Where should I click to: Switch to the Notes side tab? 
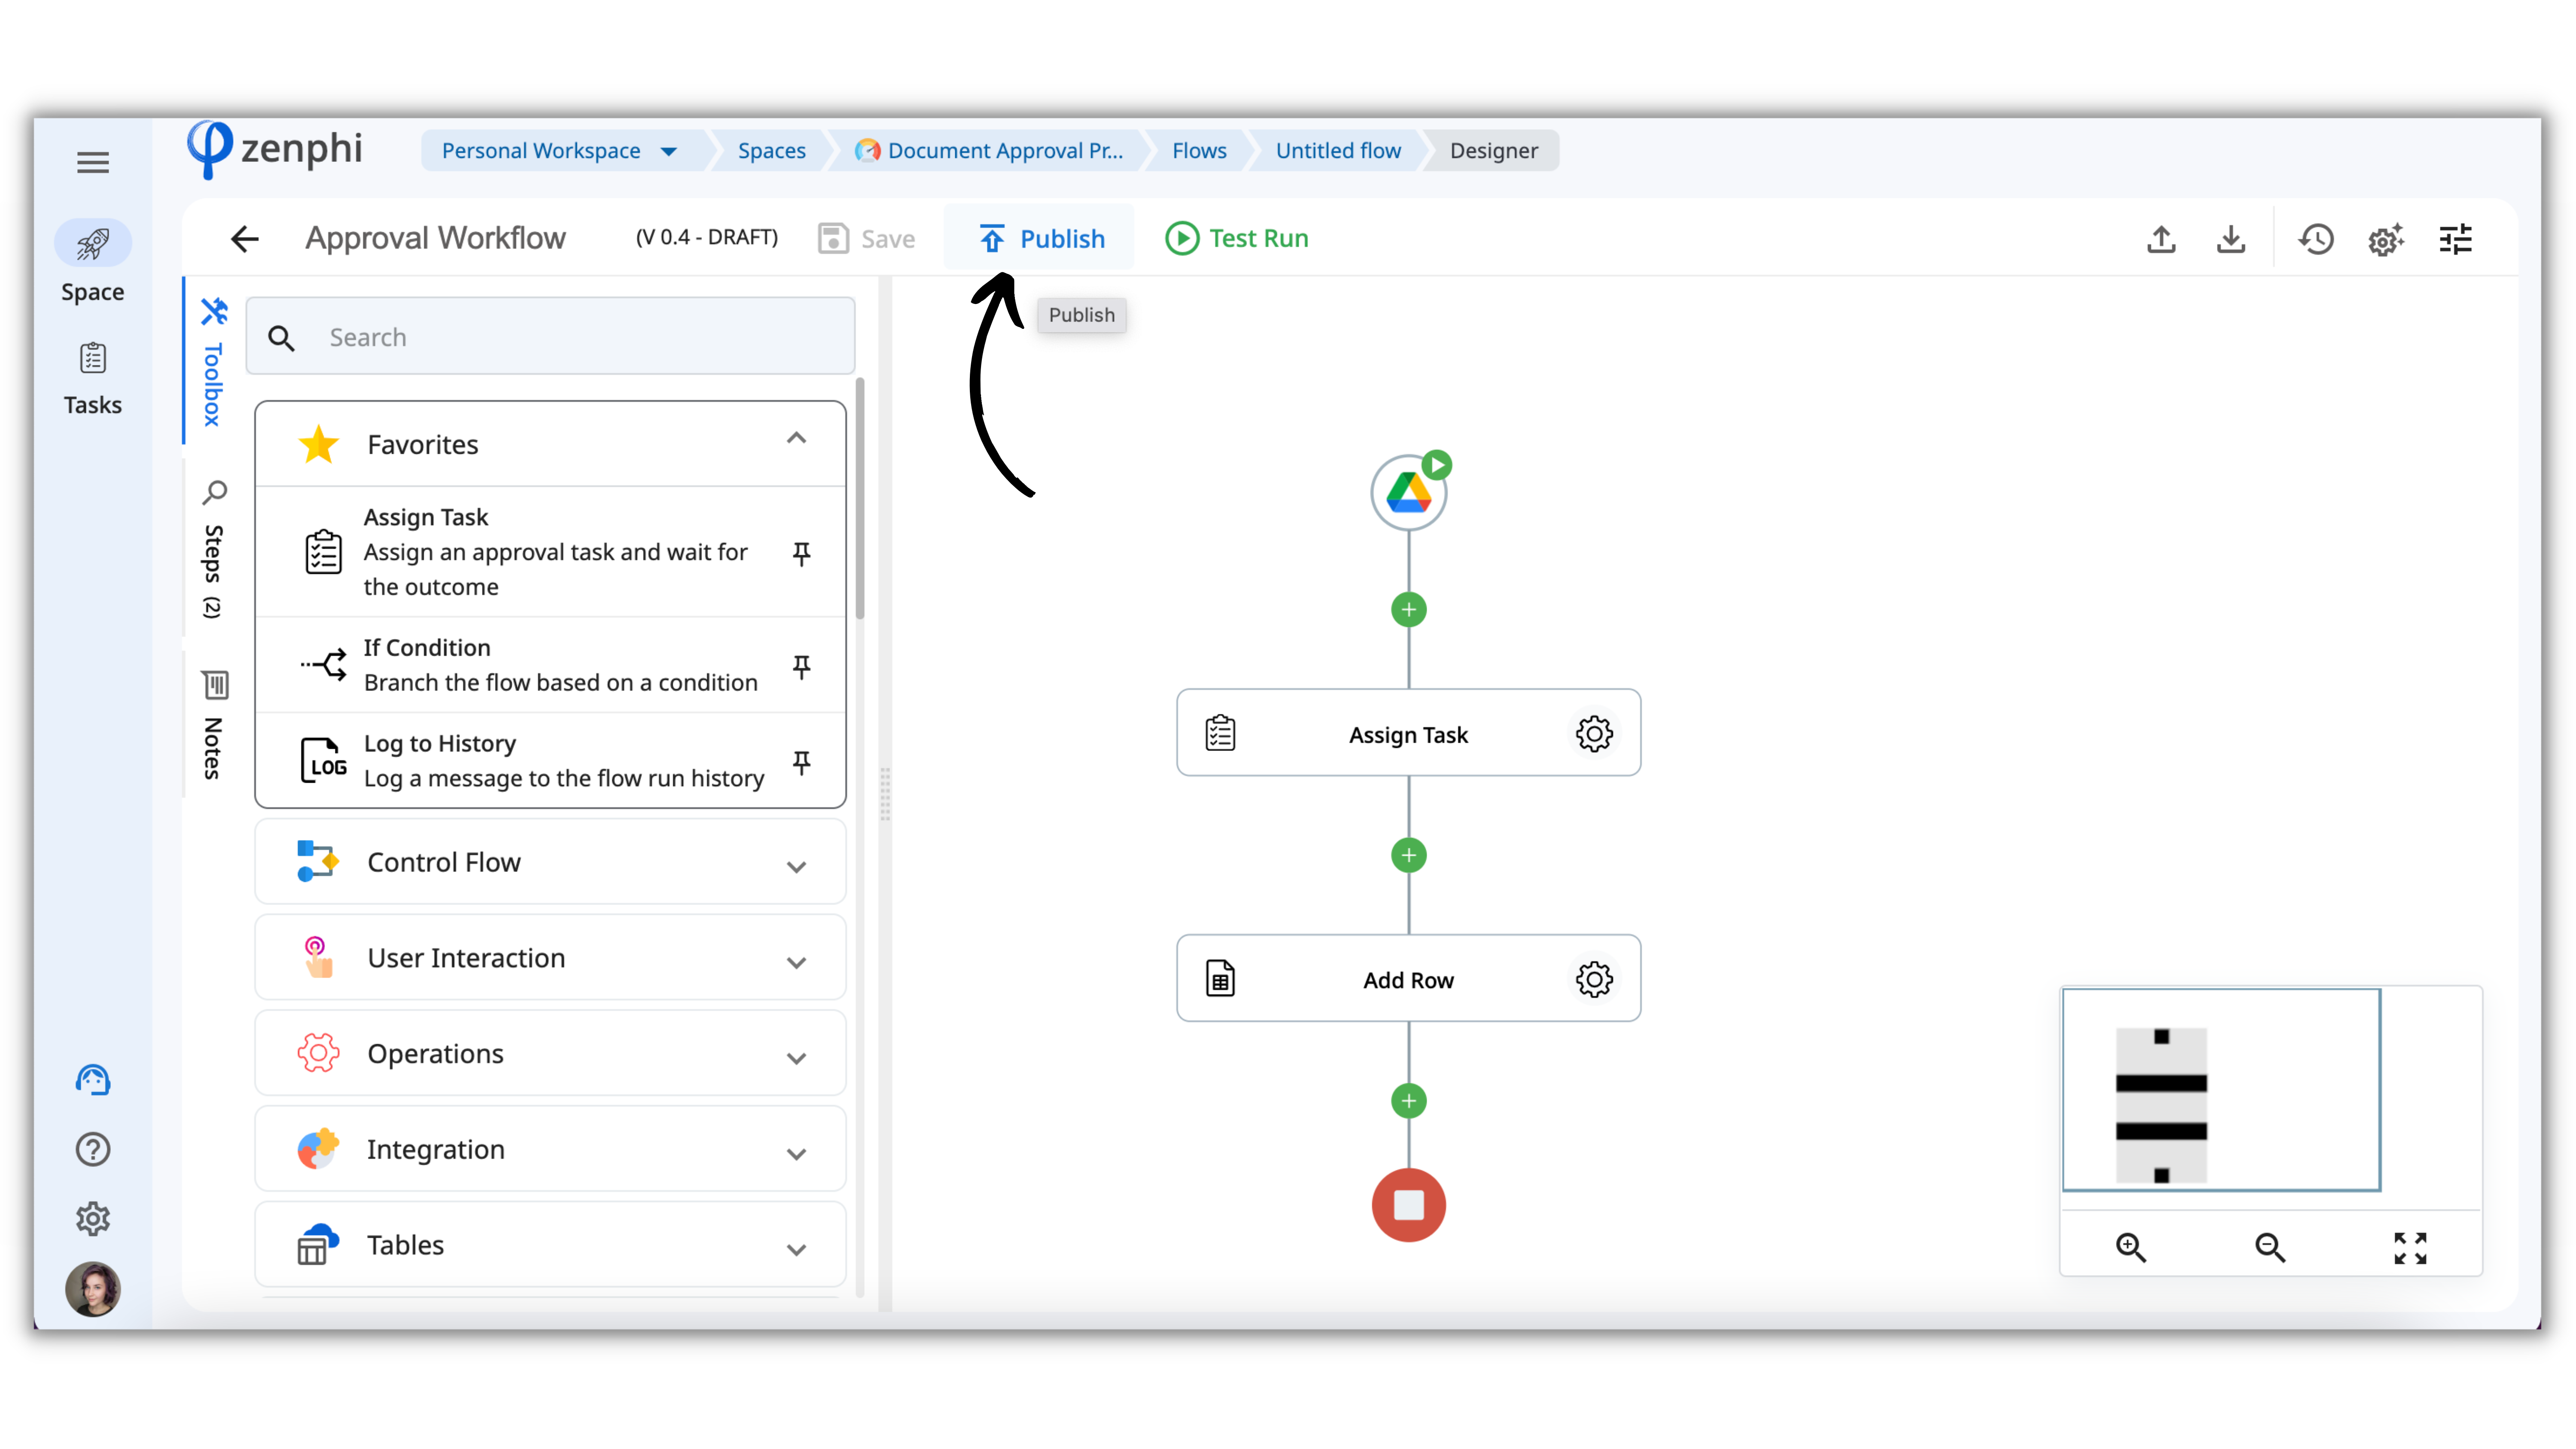tap(213, 725)
